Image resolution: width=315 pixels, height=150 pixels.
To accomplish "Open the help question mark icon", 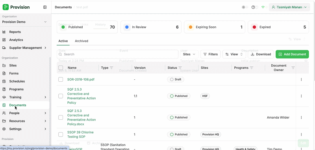I will [x=253, y=7].
